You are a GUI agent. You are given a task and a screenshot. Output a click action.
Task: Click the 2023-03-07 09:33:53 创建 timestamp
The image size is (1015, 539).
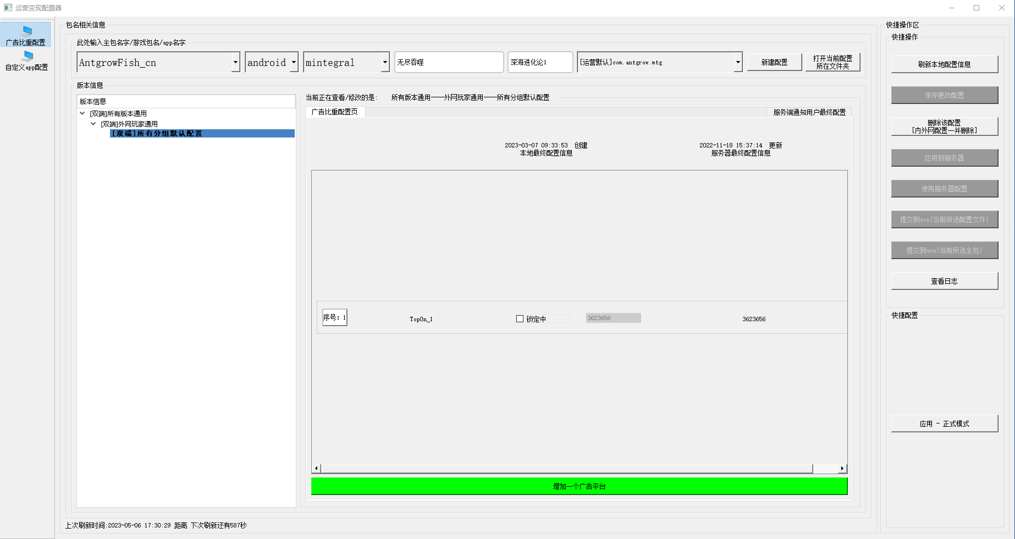tap(546, 145)
